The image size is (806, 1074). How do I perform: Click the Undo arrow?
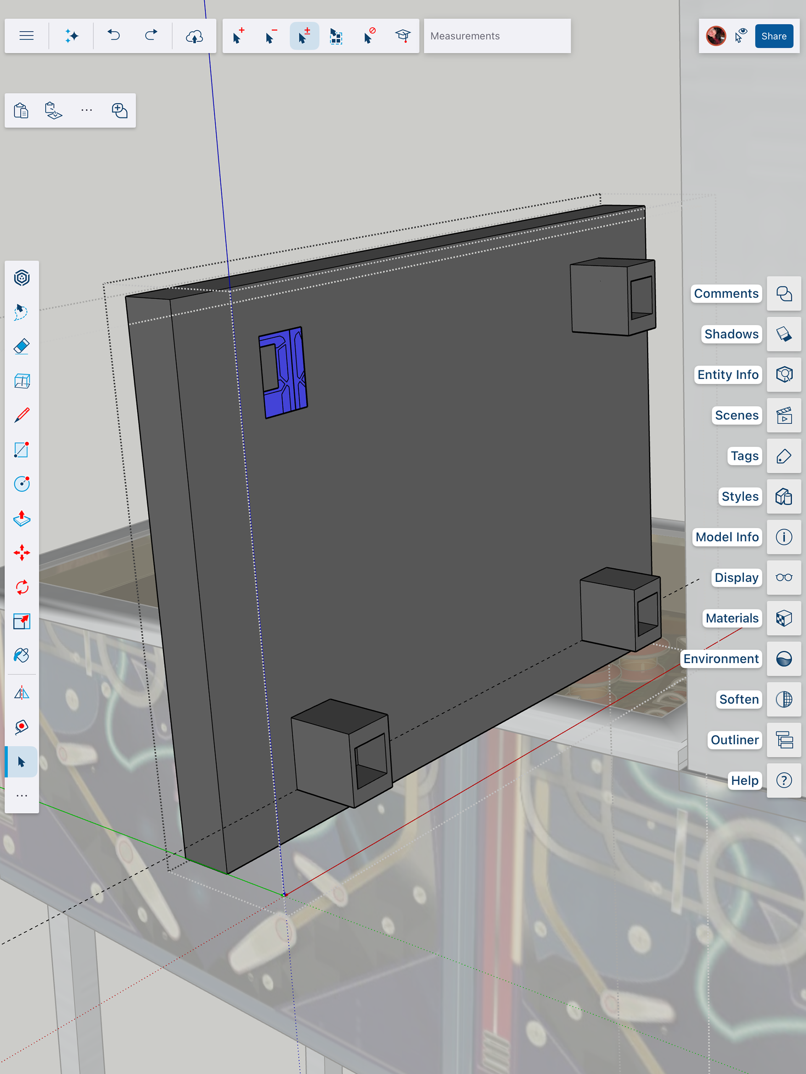[x=114, y=36]
